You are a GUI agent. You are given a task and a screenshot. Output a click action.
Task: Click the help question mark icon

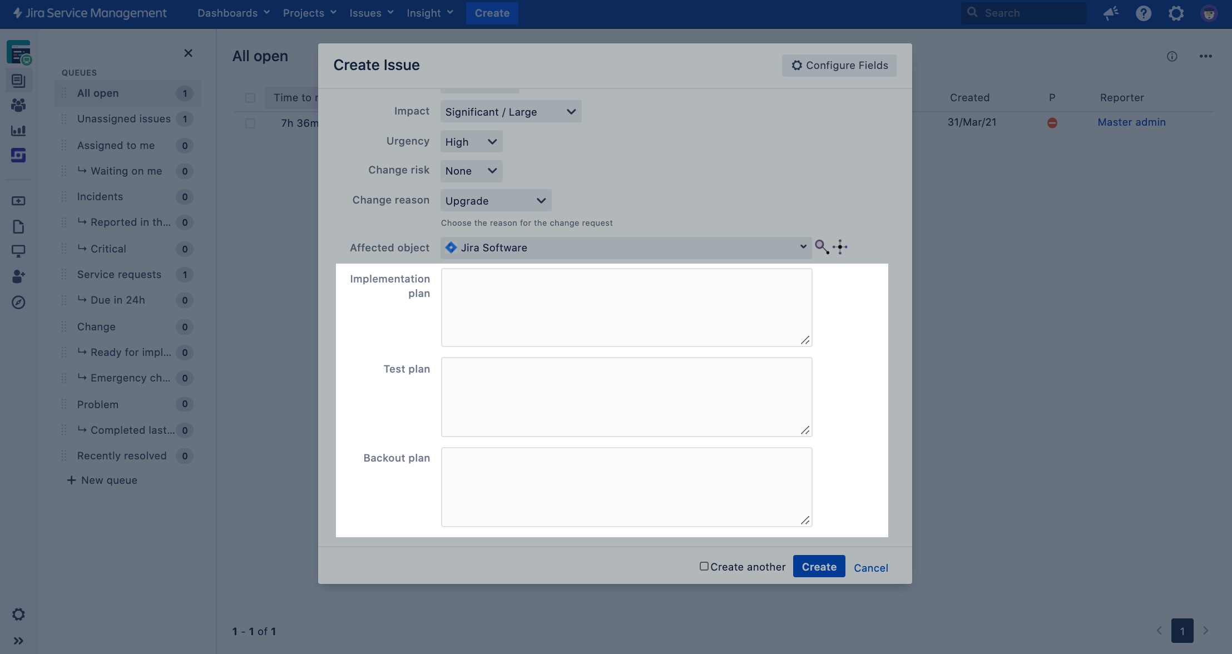[1143, 13]
